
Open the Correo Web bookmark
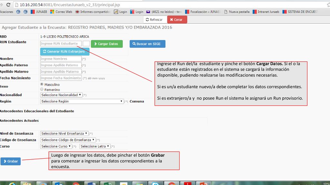(61, 12)
